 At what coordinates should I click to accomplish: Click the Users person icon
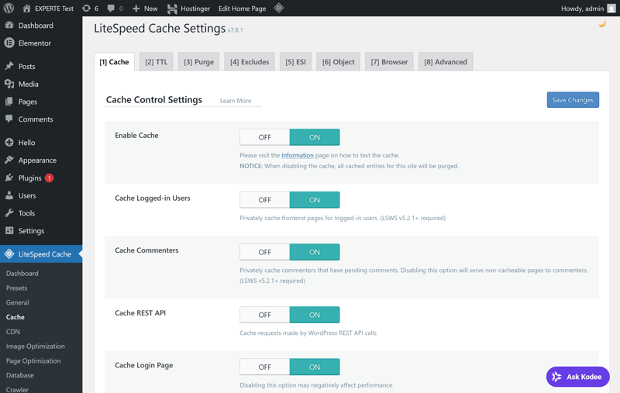[9, 195]
